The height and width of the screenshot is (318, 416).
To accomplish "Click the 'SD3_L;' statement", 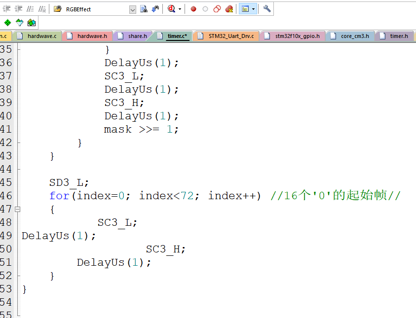I will coord(69,182).
